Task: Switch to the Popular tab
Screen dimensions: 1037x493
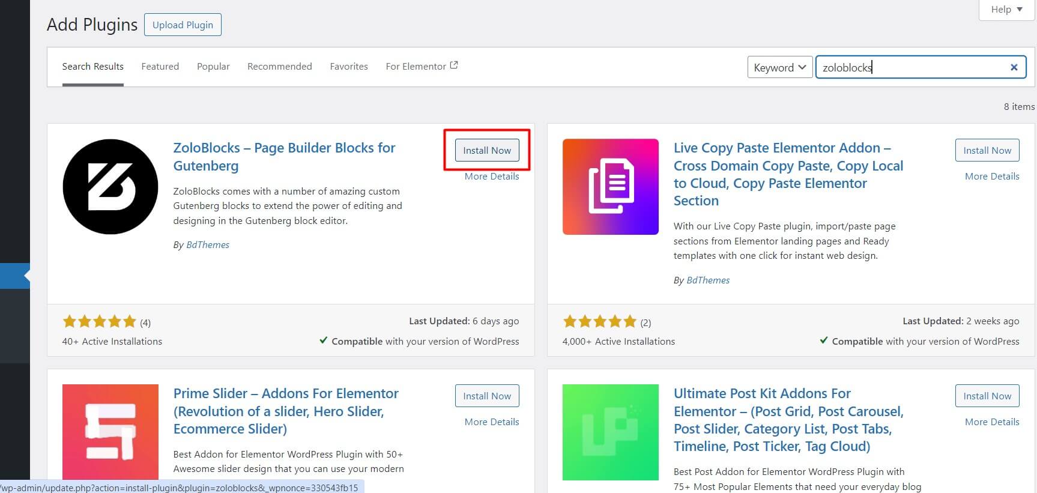Action: coord(213,67)
